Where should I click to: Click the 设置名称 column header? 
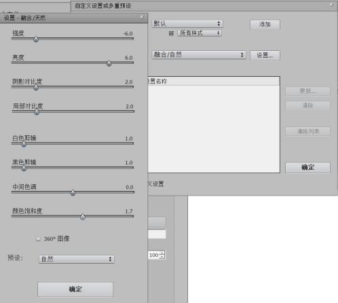tap(214, 81)
